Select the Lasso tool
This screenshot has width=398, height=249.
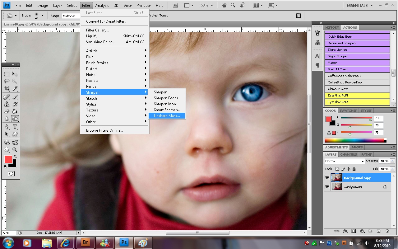7,81
